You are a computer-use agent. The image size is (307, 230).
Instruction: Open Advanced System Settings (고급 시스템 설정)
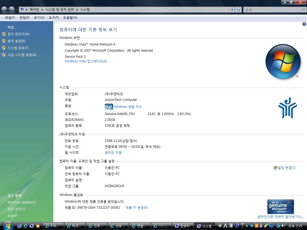[x=22, y=55]
